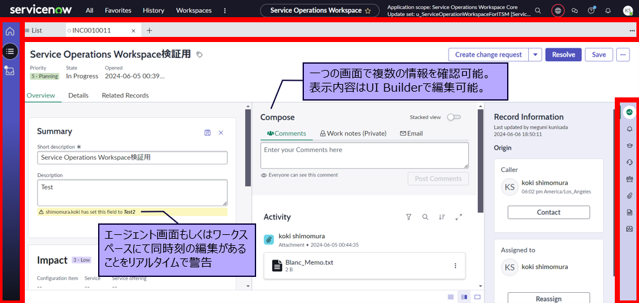Open the globe application scope picker
639x303 pixels.
click(558, 11)
